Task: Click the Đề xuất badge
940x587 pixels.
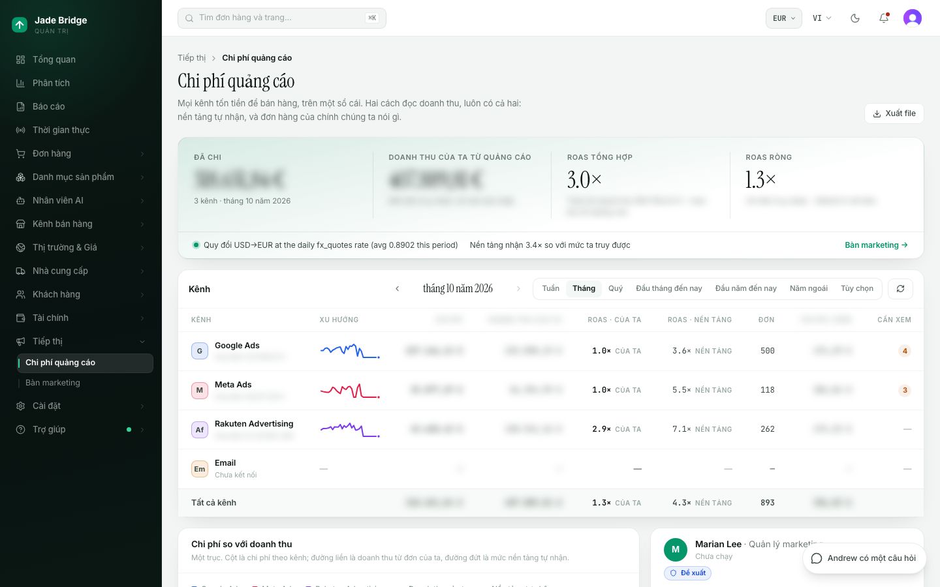Action: click(688, 573)
